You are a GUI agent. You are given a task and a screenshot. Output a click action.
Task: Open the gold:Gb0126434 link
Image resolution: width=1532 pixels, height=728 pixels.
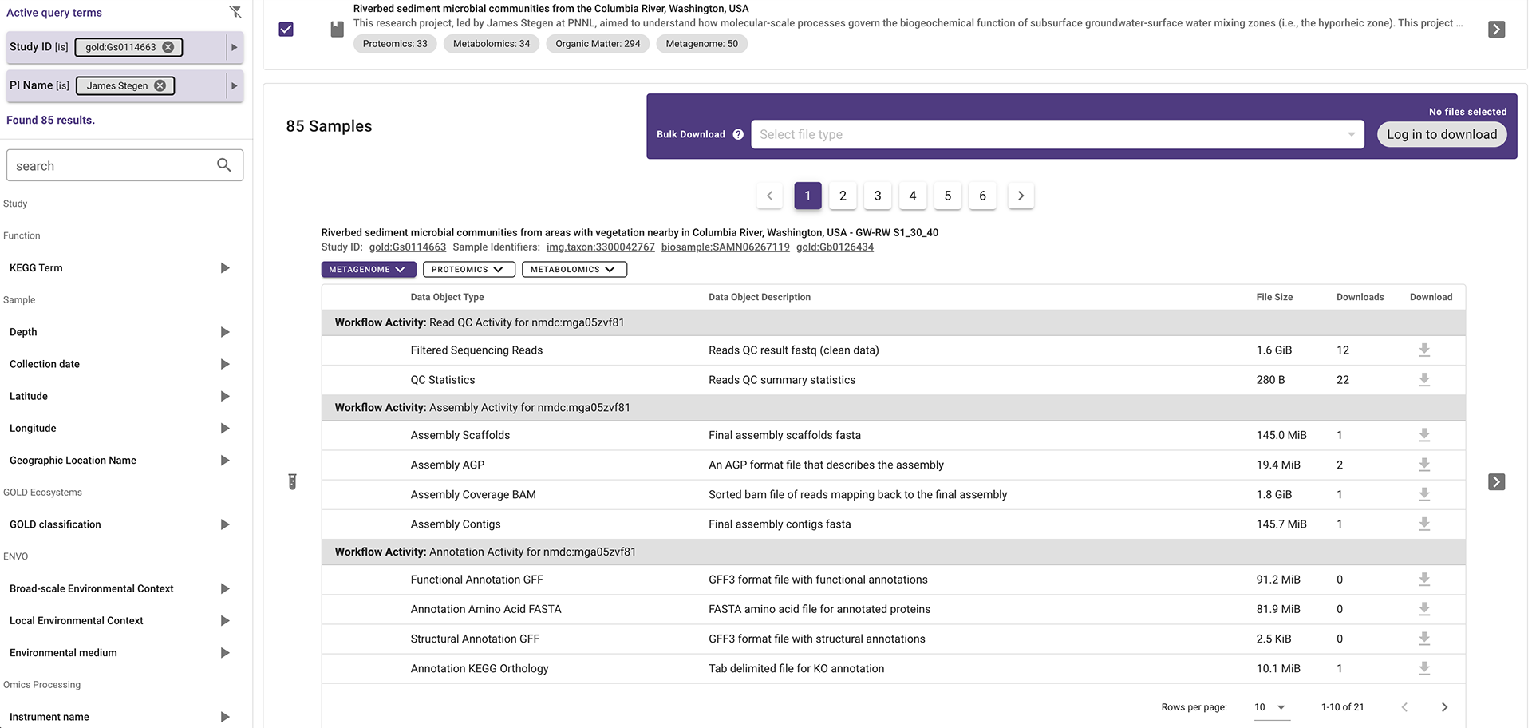835,247
